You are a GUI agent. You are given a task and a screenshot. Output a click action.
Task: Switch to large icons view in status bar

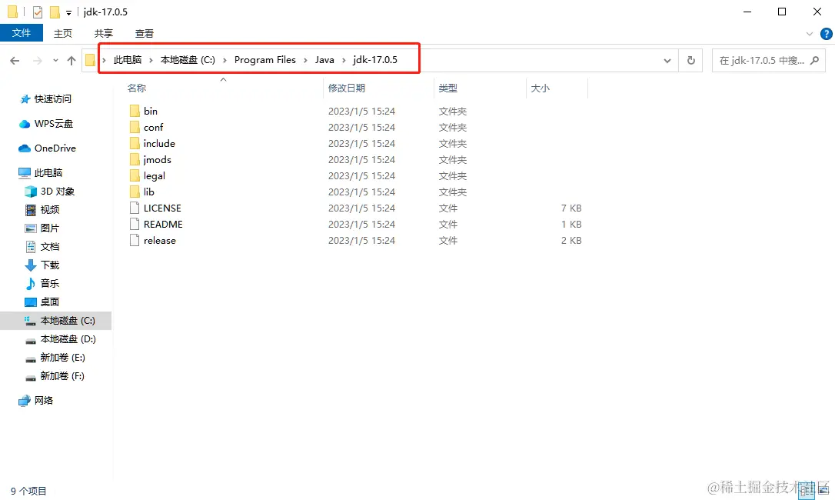click(823, 491)
